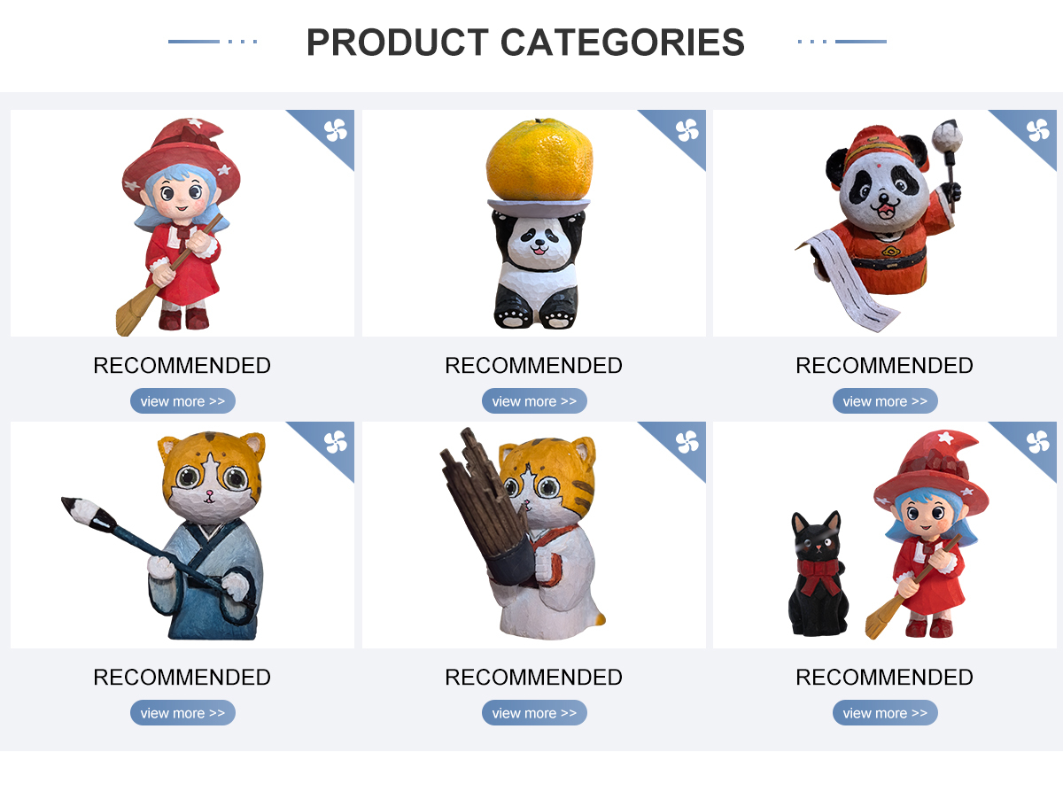Open the panda with scroll figurine image
The image size is (1063, 799).
(885, 223)
